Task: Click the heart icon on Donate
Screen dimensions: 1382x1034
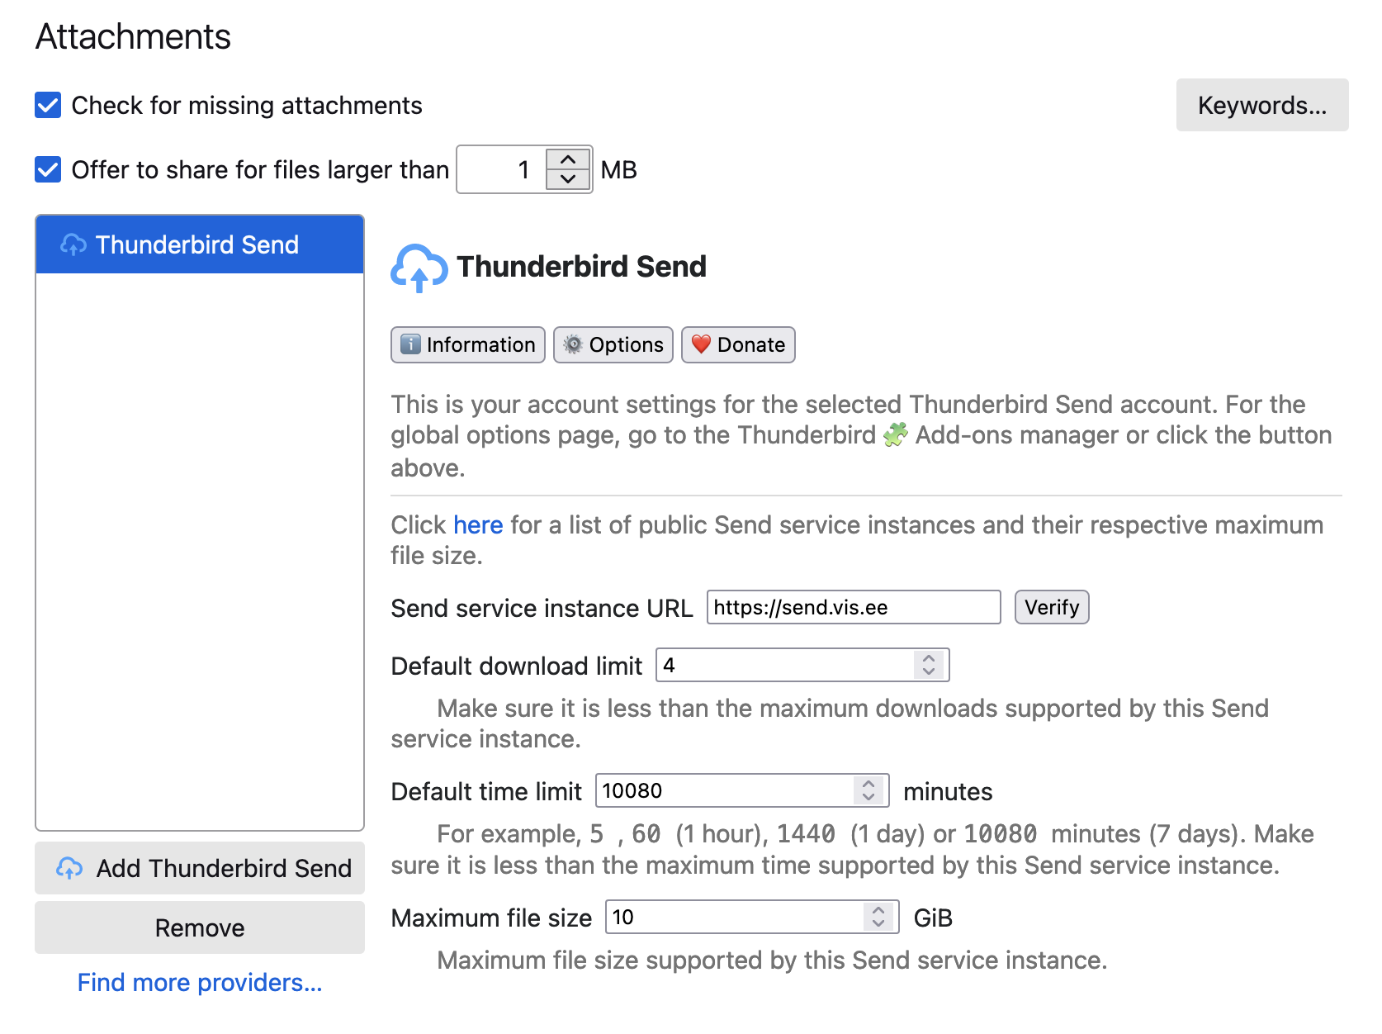Action: click(x=701, y=344)
